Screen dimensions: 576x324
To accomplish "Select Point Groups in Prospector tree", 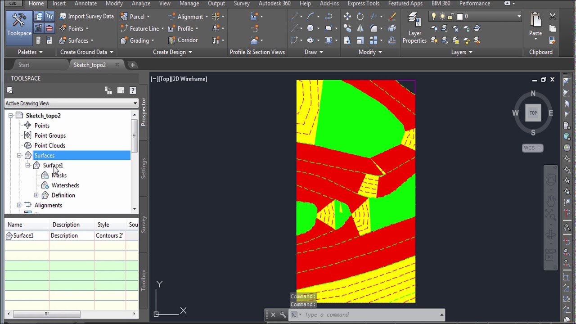I will coord(50,135).
